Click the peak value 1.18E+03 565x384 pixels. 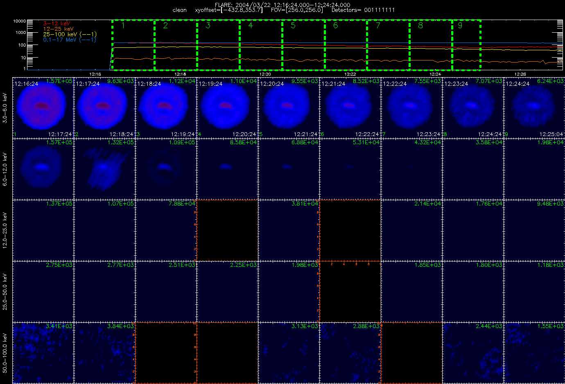pyautogui.click(x=551, y=265)
